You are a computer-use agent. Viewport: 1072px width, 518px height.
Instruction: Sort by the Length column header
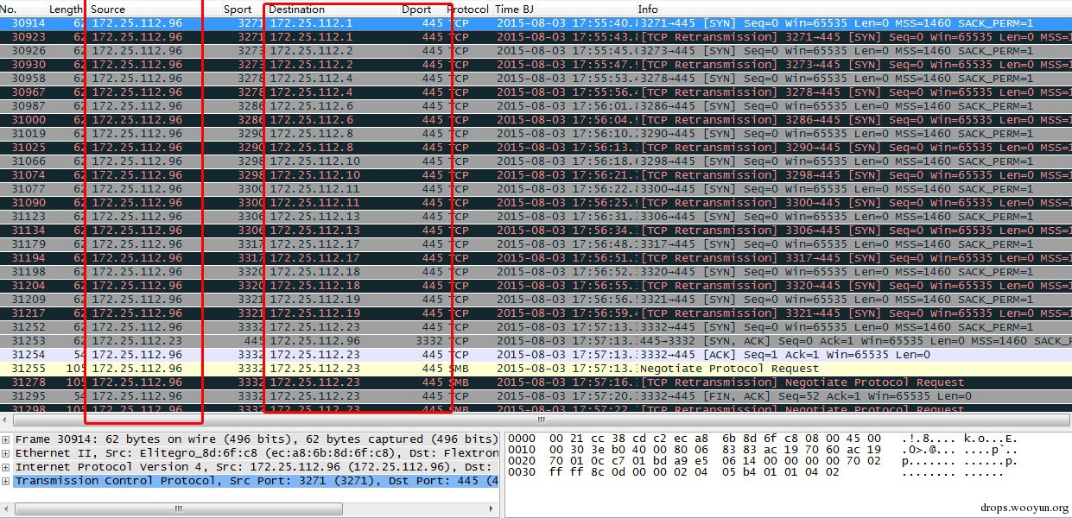[x=67, y=9]
